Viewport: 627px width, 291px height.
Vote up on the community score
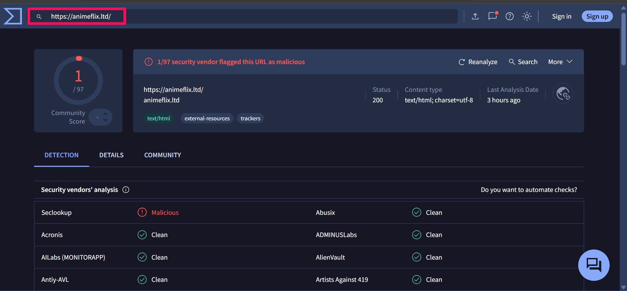[105, 114]
